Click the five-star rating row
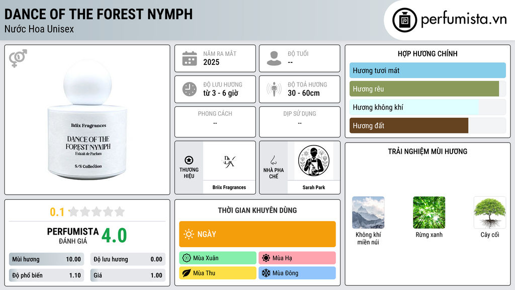The image size is (515, 290). [x=97, y=211]
